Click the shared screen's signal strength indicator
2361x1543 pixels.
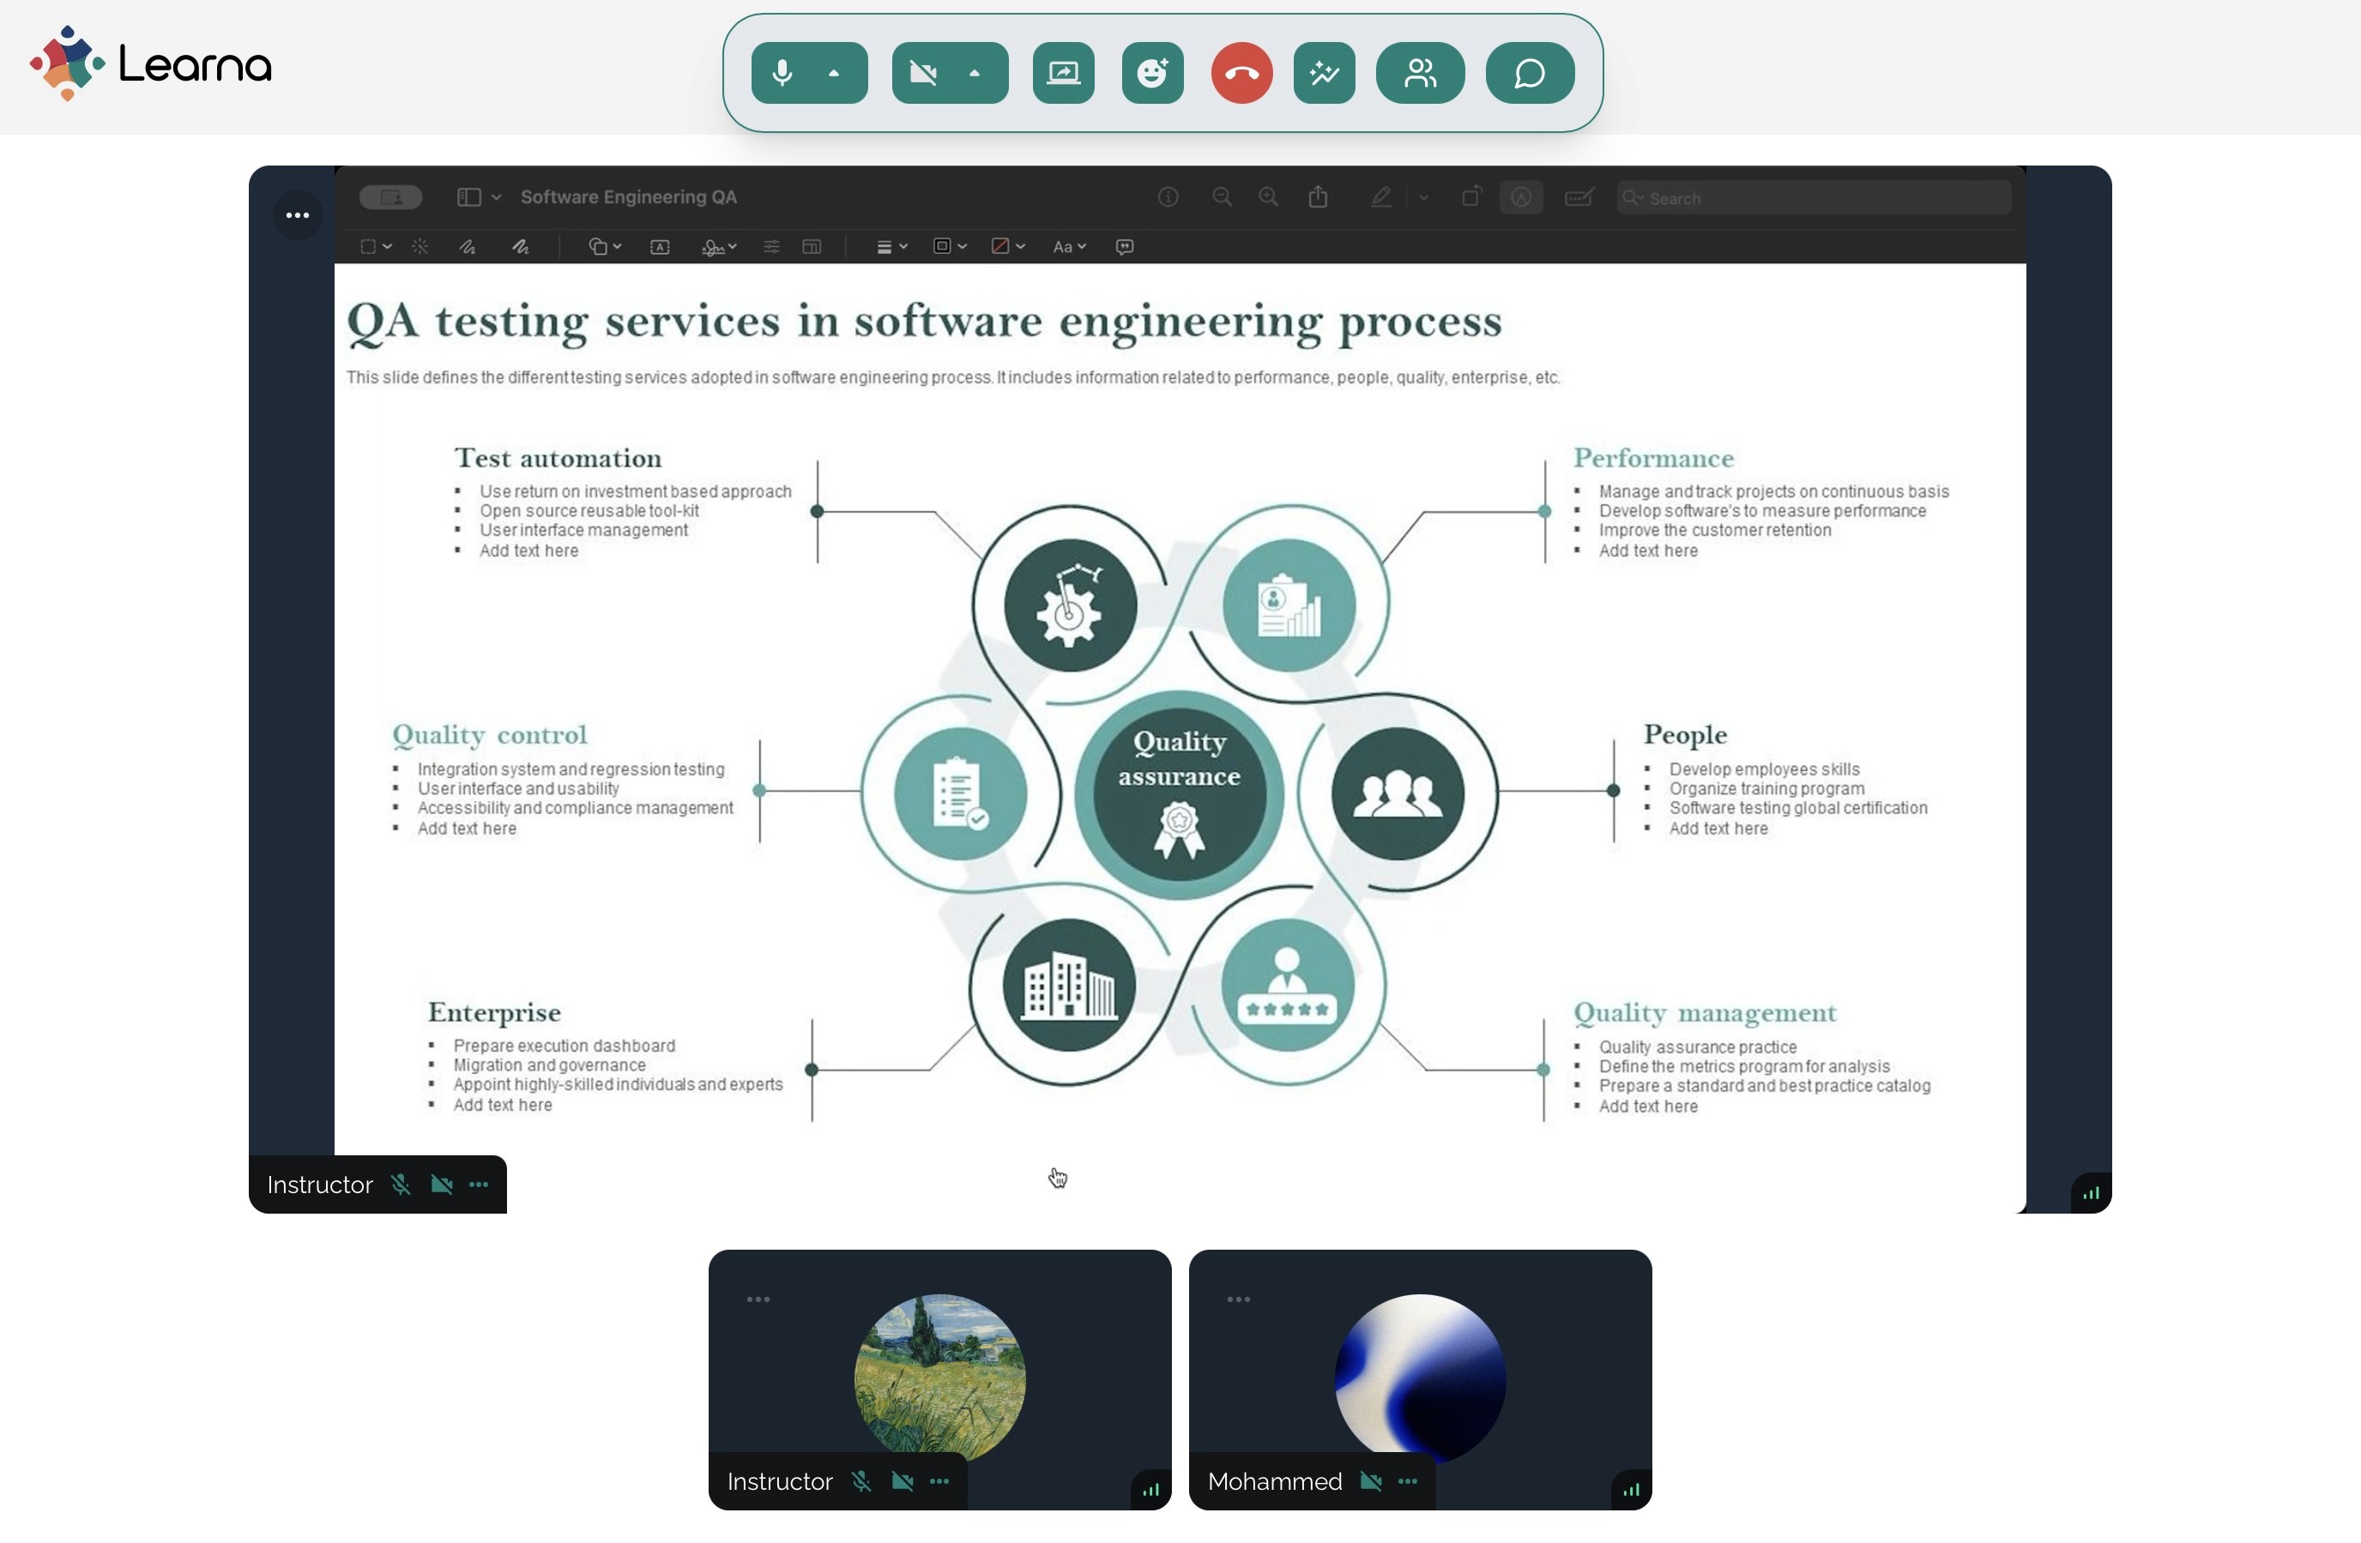(2090, 1193)
